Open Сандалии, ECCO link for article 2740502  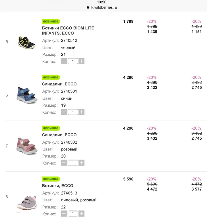click(59, 135)
